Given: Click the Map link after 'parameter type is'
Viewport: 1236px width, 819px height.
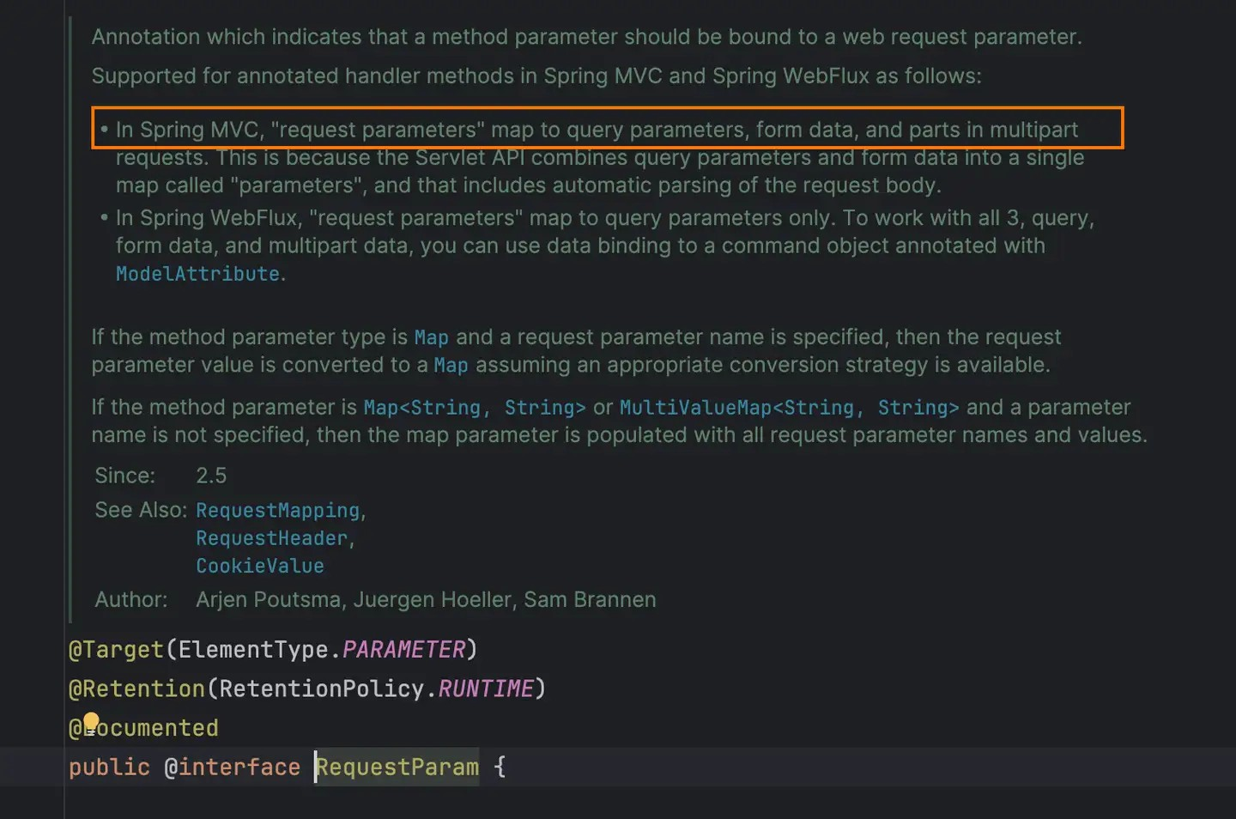Looking at the screenshot, I should coord(431,337).
